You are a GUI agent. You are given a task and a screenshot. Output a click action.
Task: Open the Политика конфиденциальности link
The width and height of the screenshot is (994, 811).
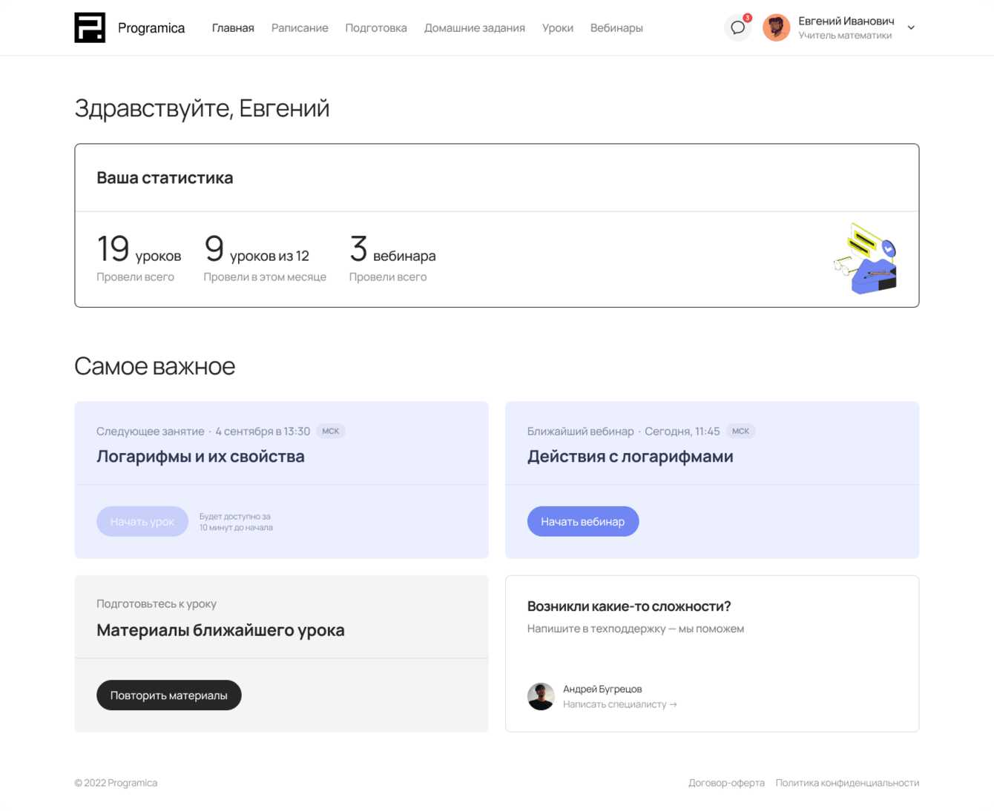tap(847, 783)
